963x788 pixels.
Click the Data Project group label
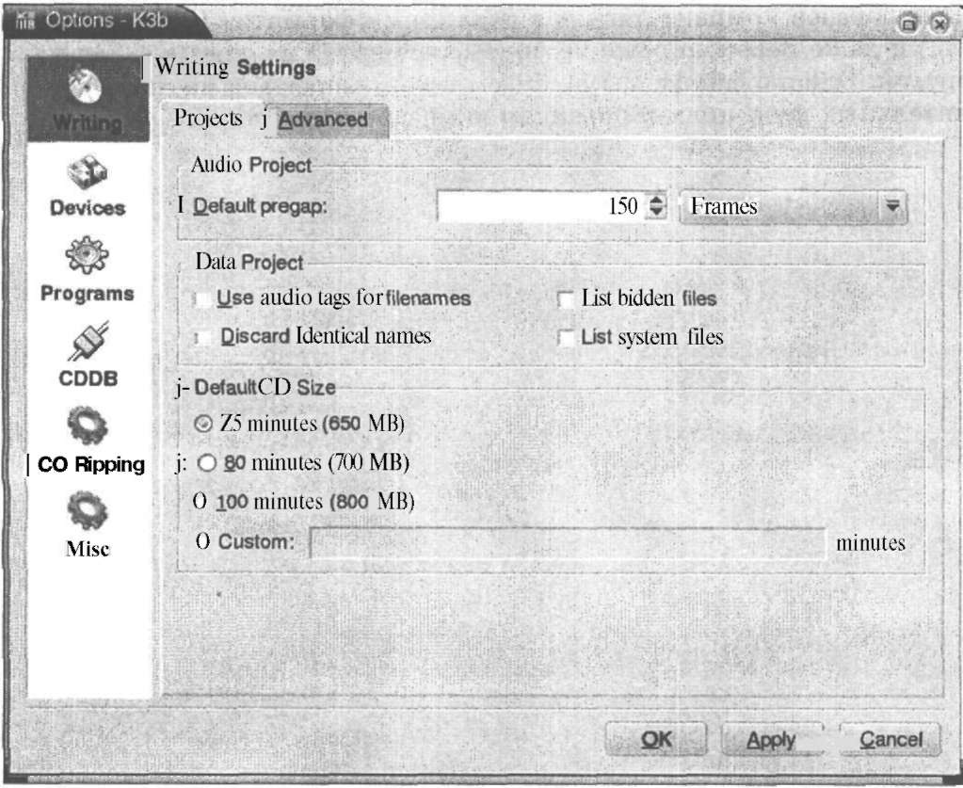(249, 263)
